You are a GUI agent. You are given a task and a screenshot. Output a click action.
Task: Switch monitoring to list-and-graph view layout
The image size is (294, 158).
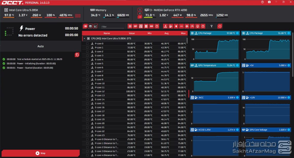click(x=85, y=26)
